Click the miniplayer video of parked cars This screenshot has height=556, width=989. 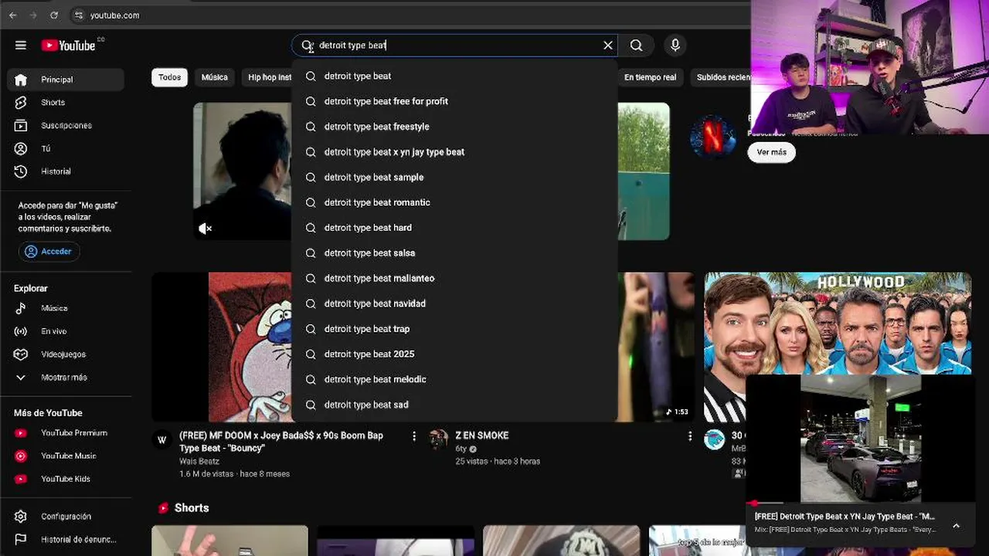click(x=861, y=438)
